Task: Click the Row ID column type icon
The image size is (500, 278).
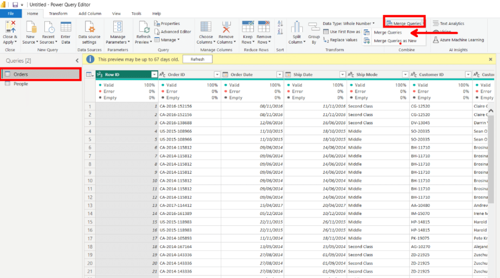Action: (100, 75)
